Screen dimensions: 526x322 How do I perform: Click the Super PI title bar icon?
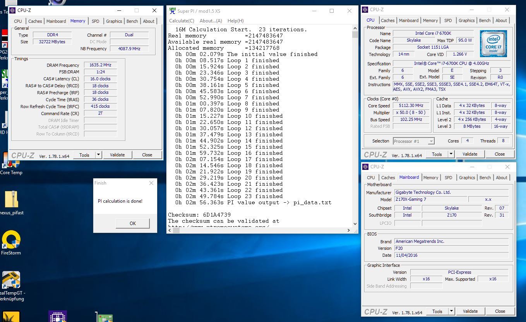(x=172, y=11)
